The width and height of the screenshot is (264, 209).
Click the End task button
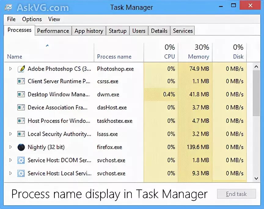237,194
